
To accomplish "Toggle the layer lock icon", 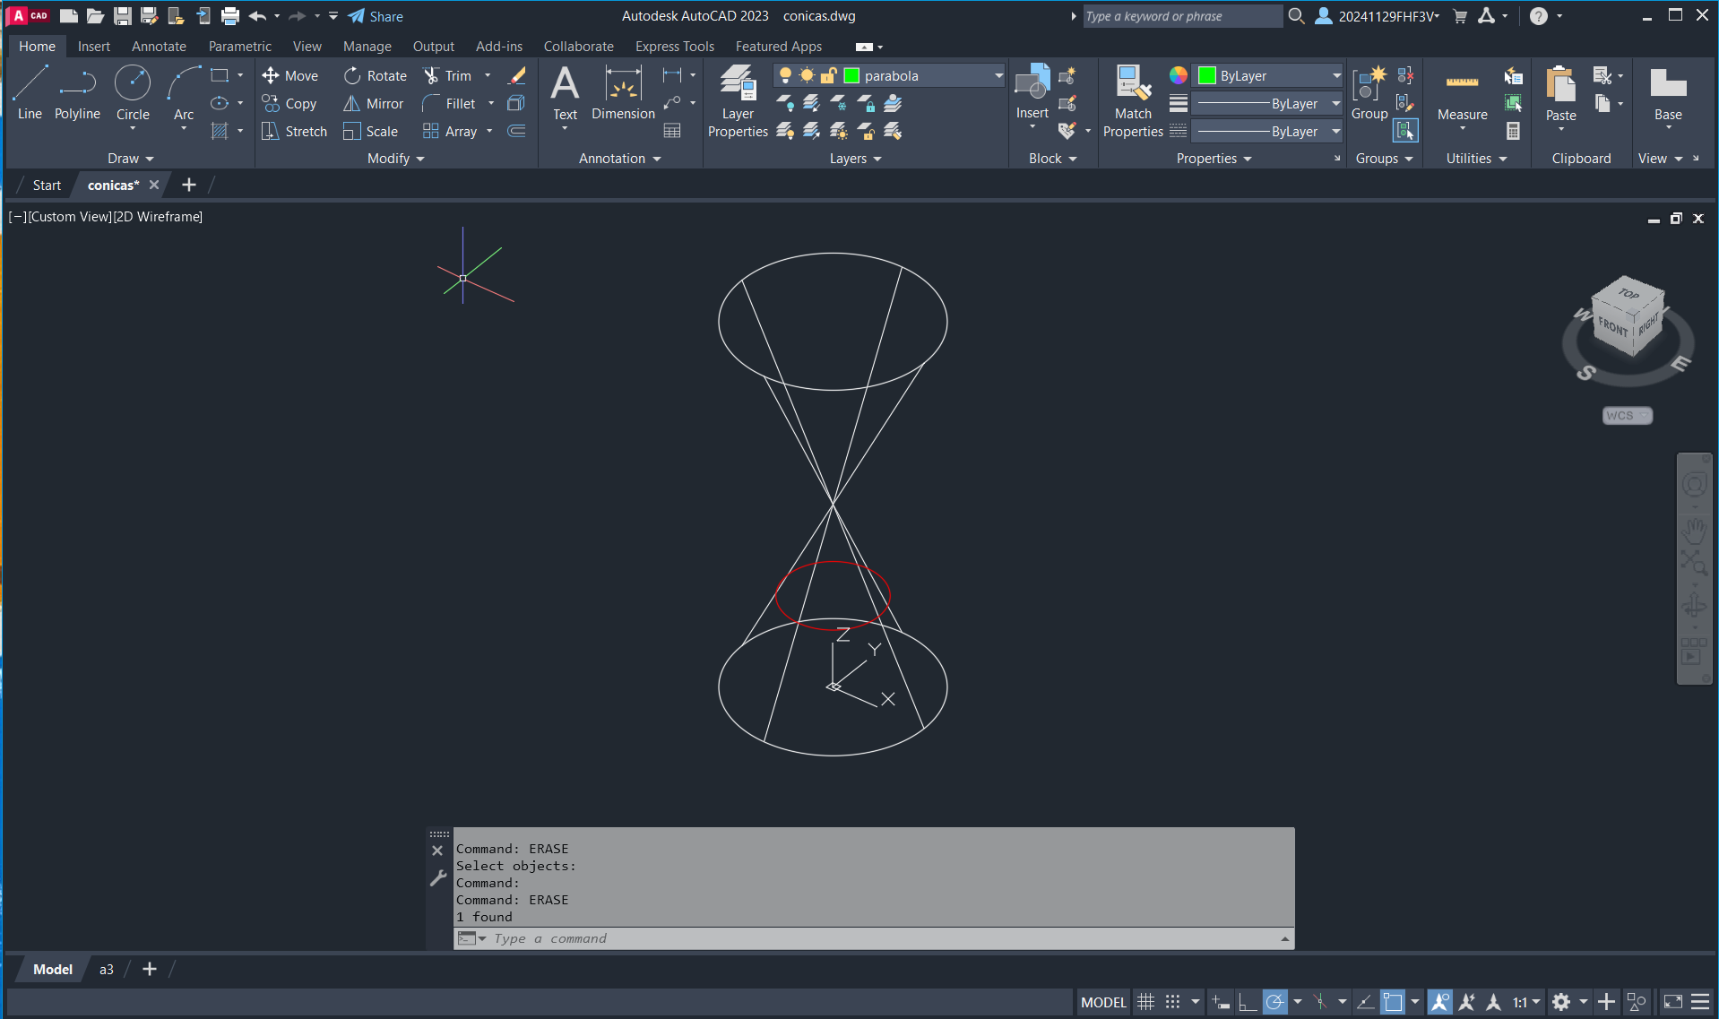I will 829,76.
